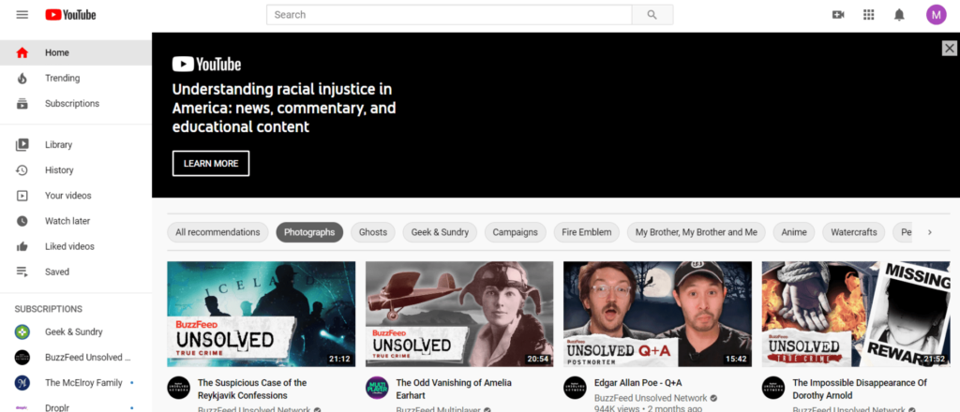The width and height of the screenshot is (960, 412).
Task: Select the Fire Emblem filter chip
Action: 587,232
